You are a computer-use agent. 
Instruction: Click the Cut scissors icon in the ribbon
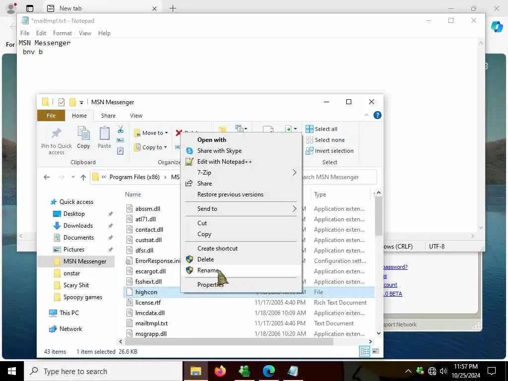[121, 129]
